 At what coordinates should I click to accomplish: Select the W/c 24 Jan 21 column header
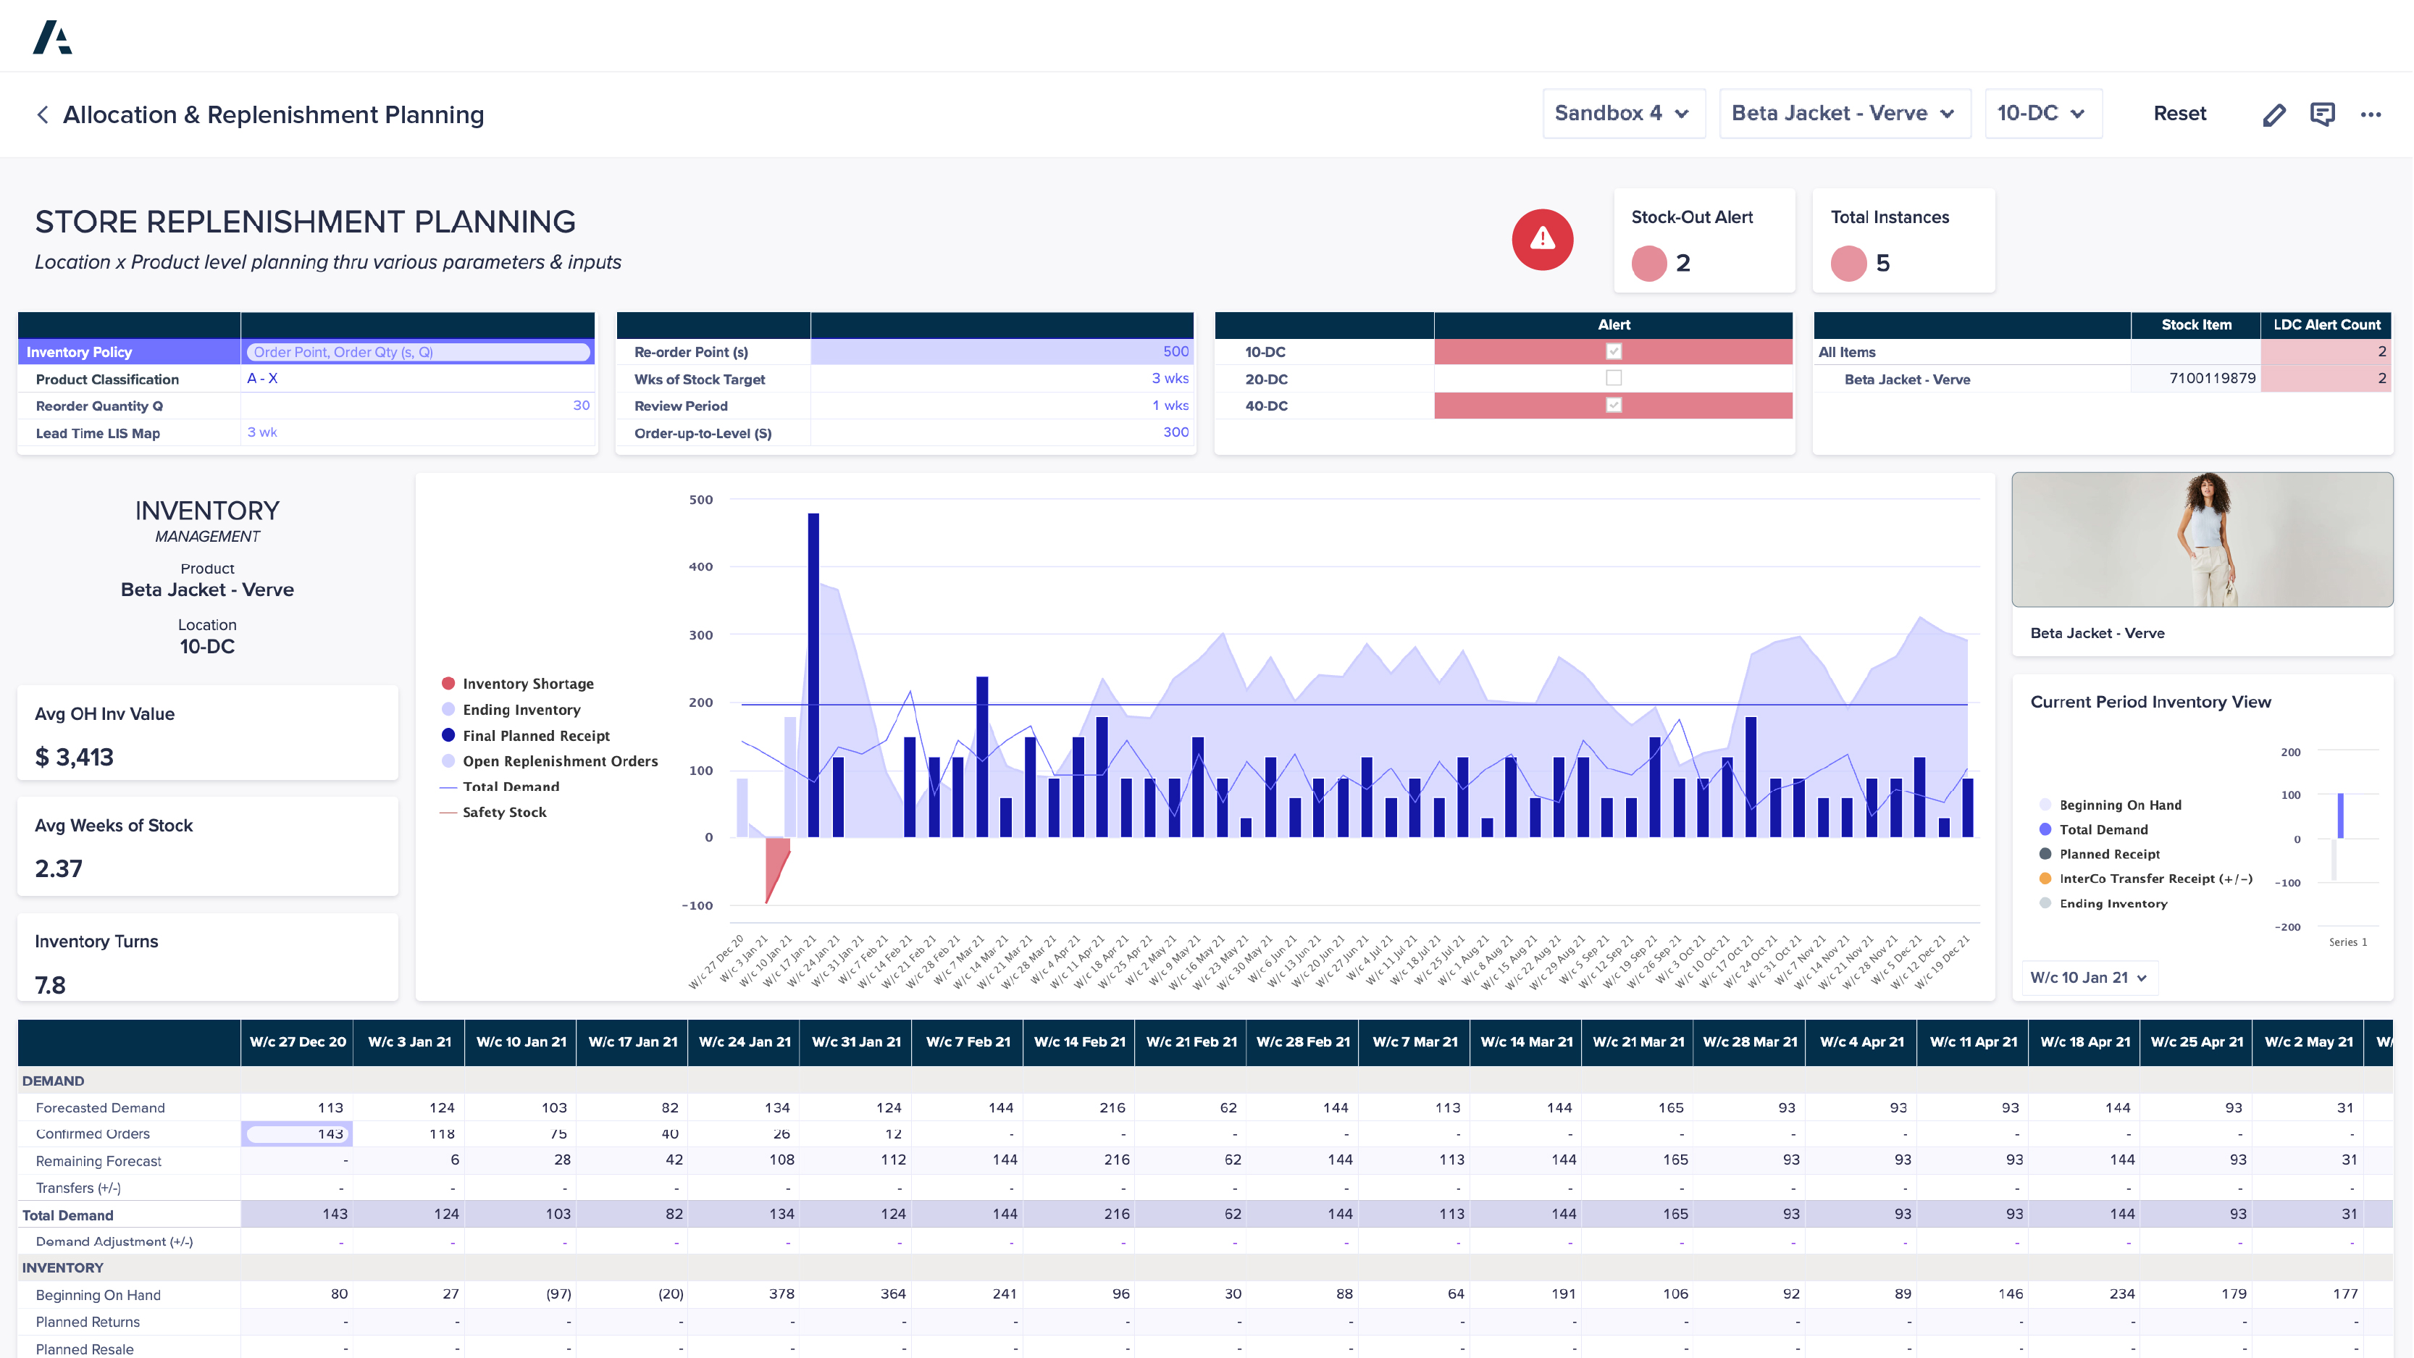(x=744, y=1042)
